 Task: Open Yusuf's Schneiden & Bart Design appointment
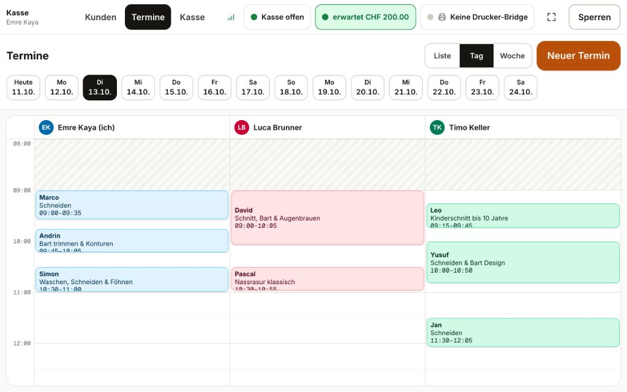pos(523,262)
